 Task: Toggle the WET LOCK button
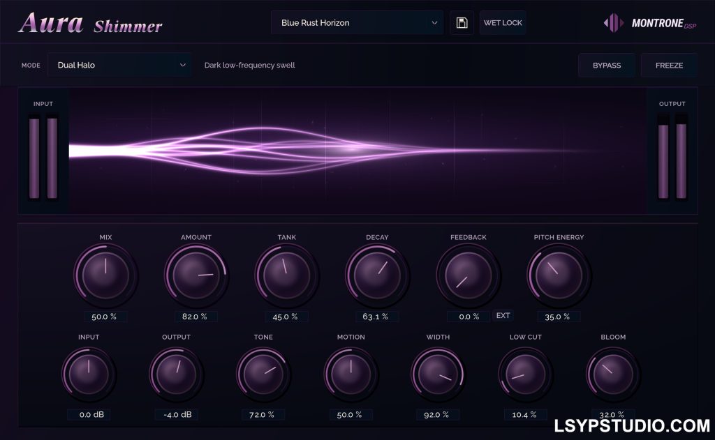click(x=503, y=23)
